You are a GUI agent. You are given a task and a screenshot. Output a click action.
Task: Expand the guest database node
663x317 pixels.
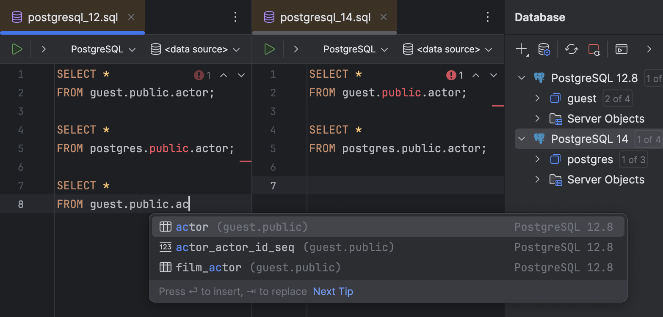pos(537,98)
